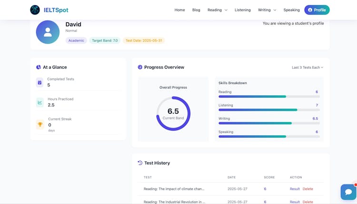Image resolution: width=357 pixels, height=204 pixels.
Task: Click David's profile avatar icon
Action: coord(48,32)
